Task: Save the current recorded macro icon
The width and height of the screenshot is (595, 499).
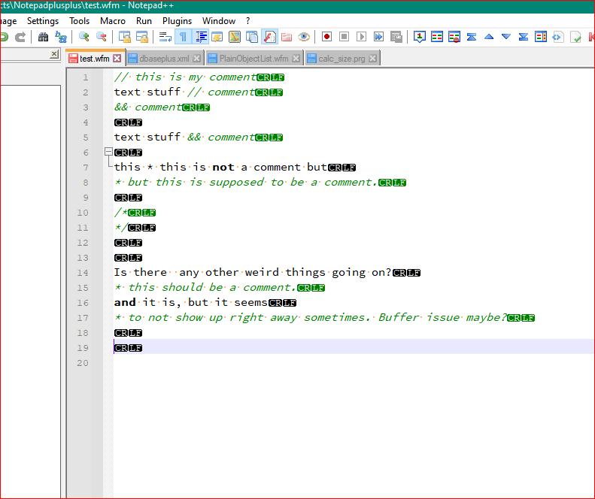Action: [396, 37]
